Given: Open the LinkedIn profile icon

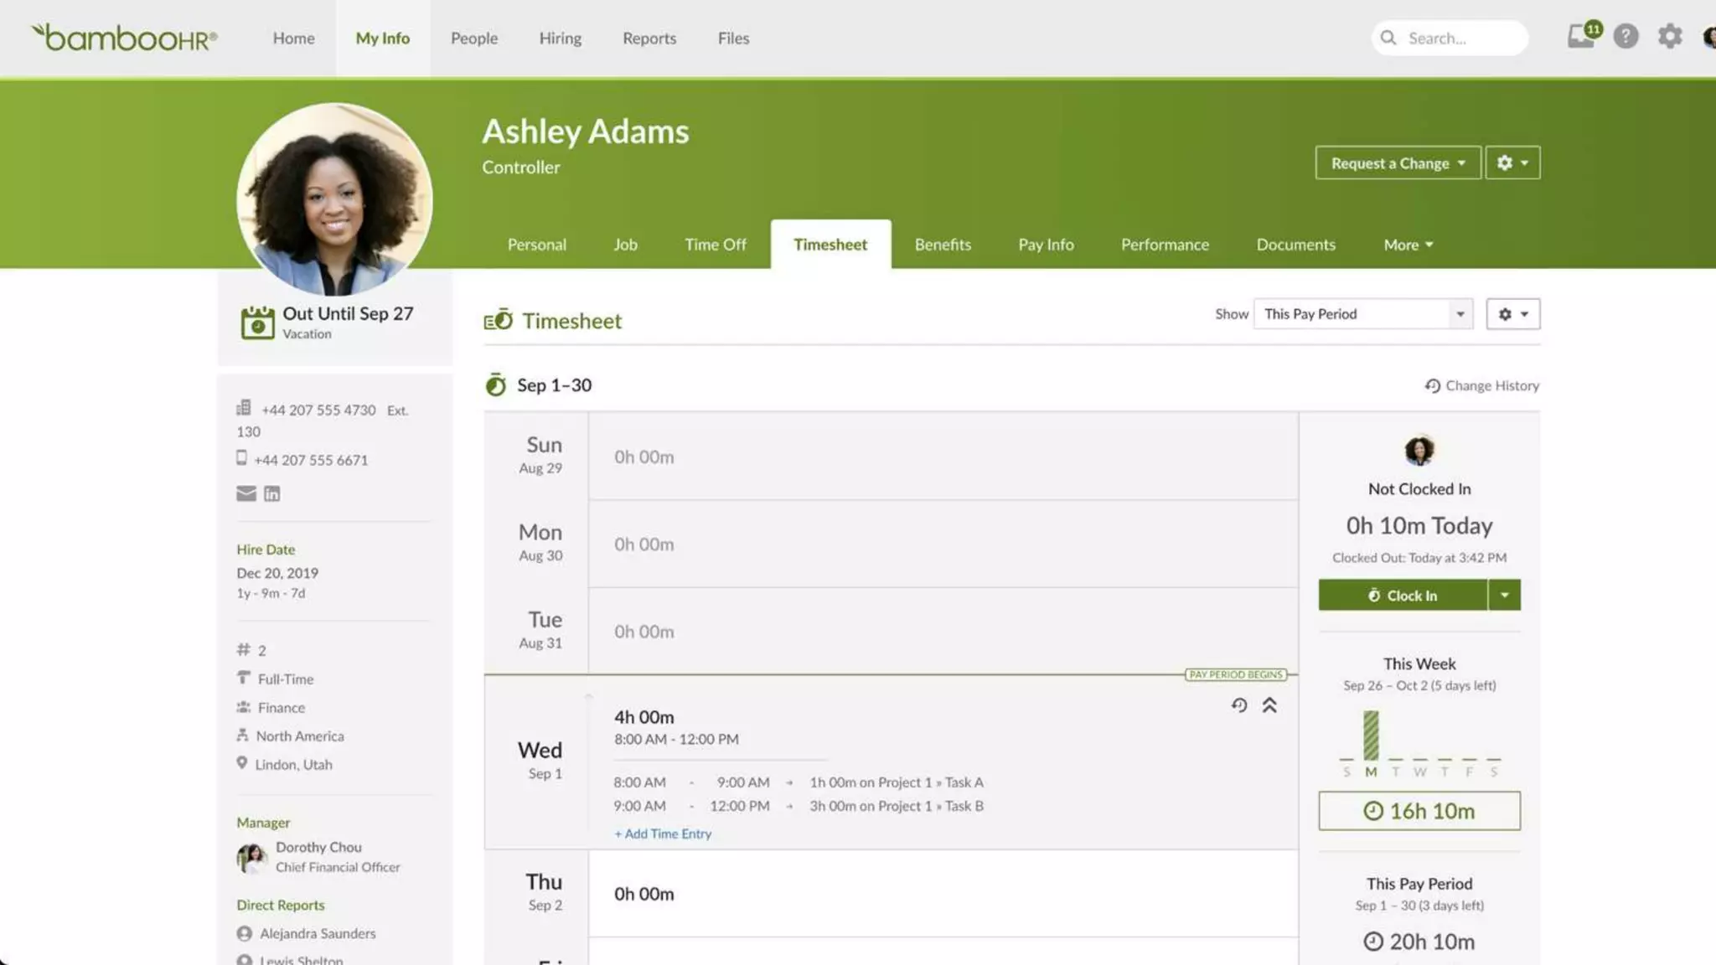Looking at the screenshot, I should [272, 493].
